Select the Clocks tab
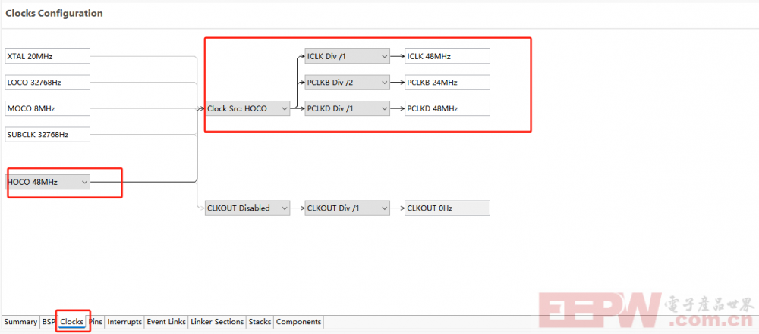 pyautogui.click(x=71, y=321)
